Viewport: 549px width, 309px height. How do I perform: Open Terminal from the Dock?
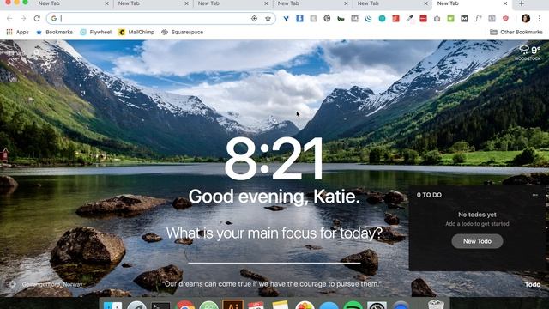(x=160, y=306)
